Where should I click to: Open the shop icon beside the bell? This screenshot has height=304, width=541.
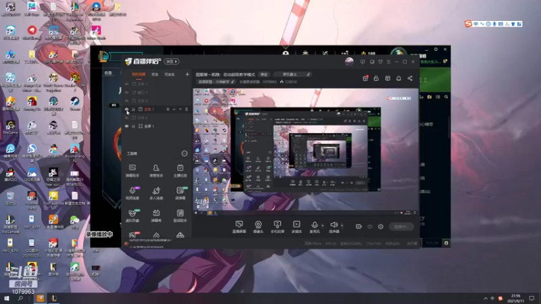tap(387, 78)
